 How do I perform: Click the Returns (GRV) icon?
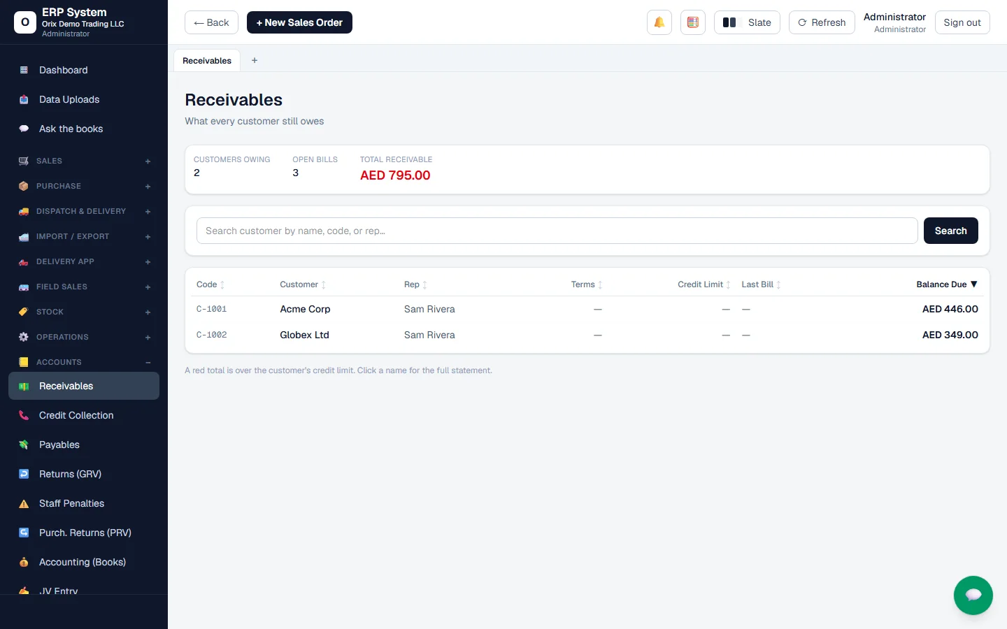24,474
